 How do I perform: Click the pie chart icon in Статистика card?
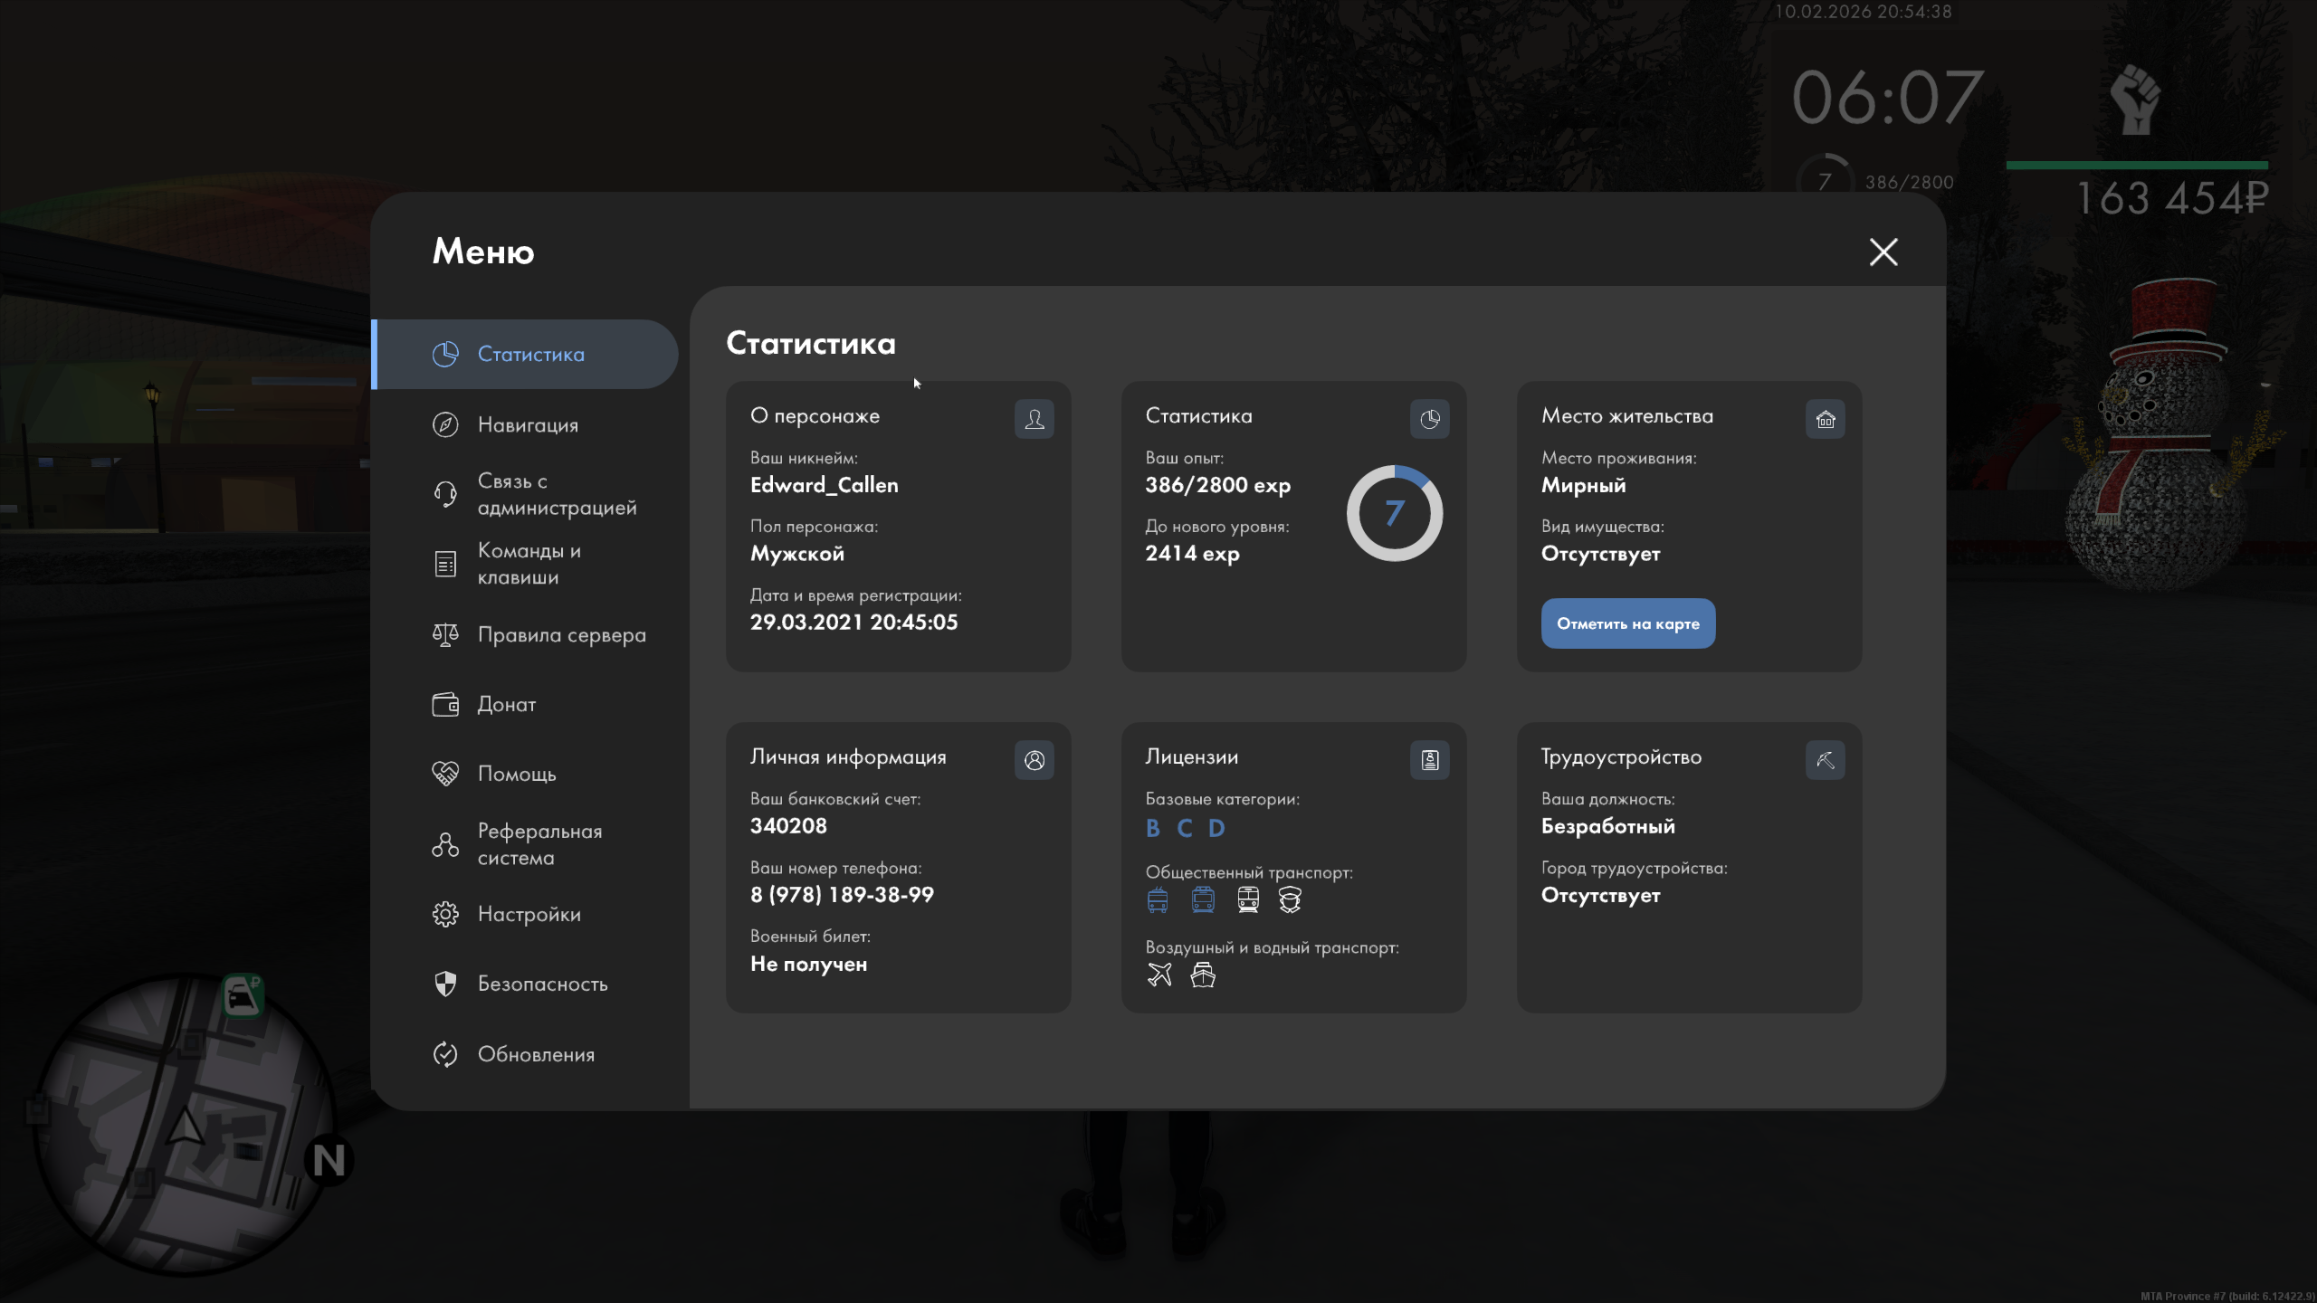tap(1429, 419)
